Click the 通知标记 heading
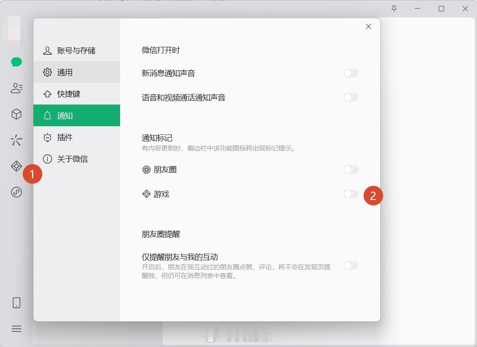477x347 pixels. click(157, 138)
